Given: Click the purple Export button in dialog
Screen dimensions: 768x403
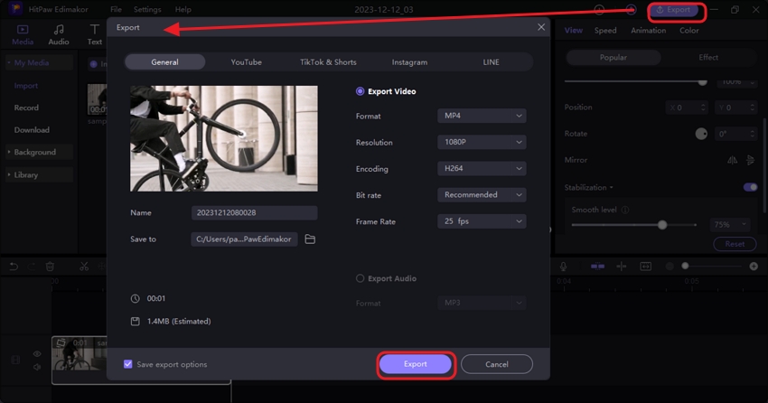Looking at the screenshot, I should (416, 364).
